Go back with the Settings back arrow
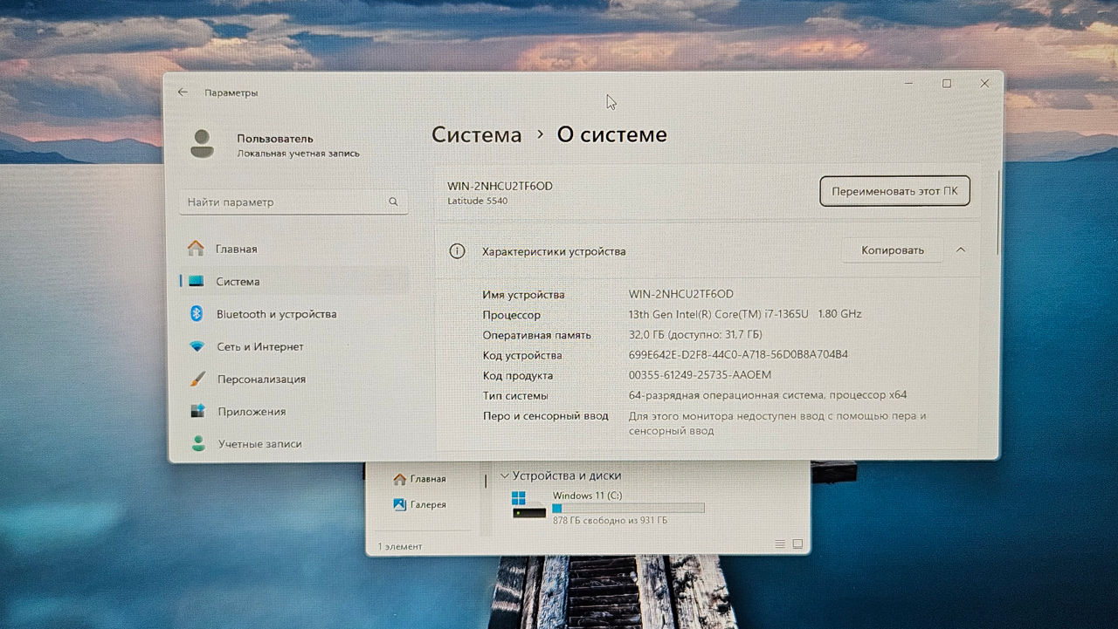 pyautogui.click(x=183, y=92)
